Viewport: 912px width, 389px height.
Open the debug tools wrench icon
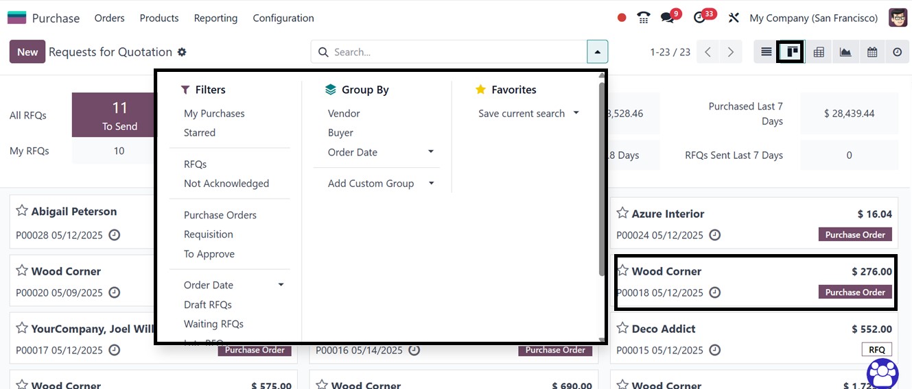click(734, 18)
